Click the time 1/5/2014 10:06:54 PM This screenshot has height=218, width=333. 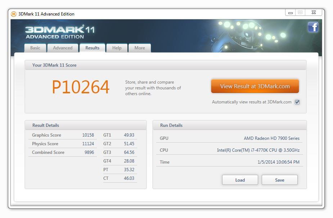pos(278,162)
